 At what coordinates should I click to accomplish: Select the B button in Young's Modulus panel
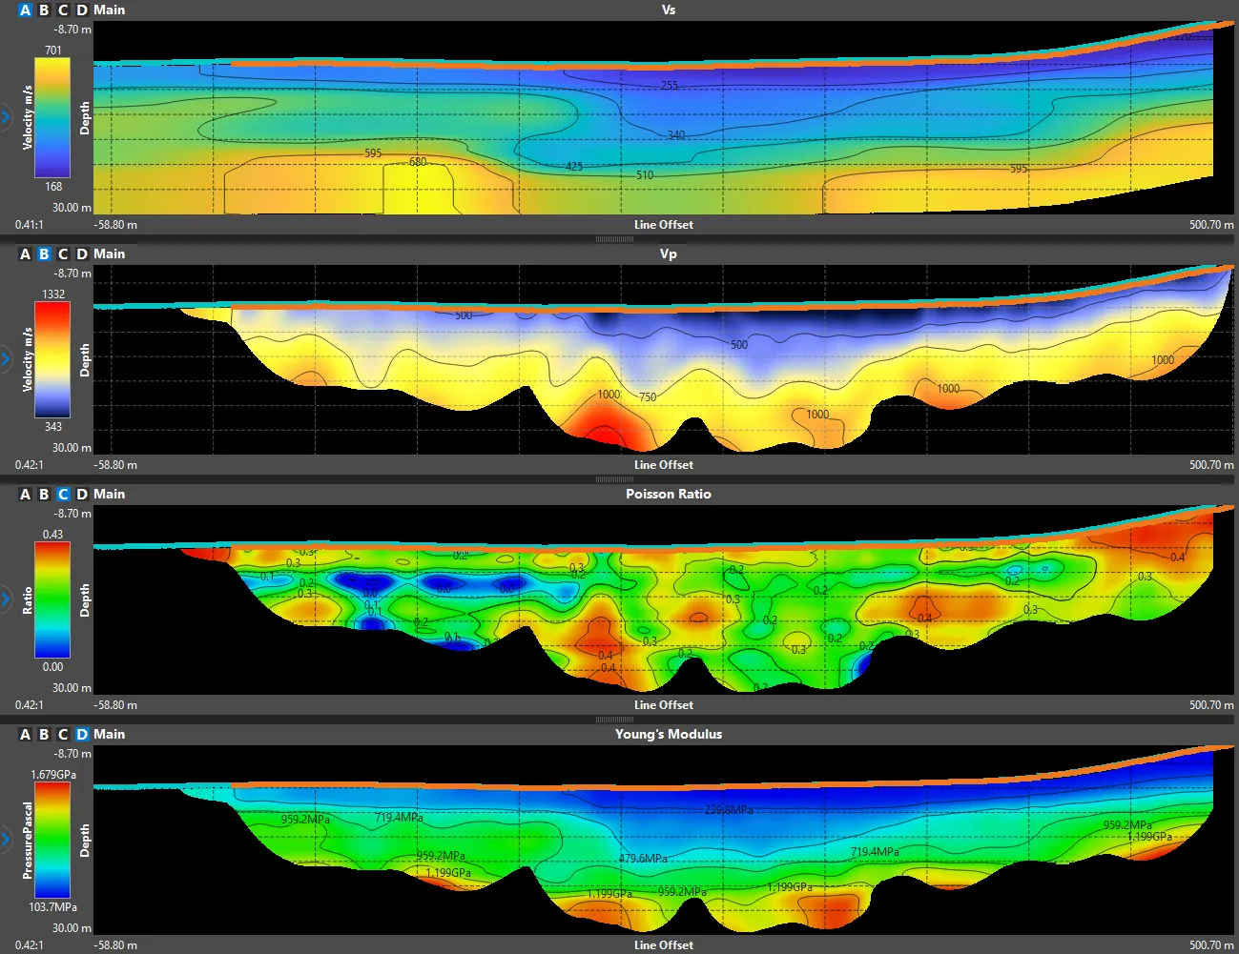[44, 734]
